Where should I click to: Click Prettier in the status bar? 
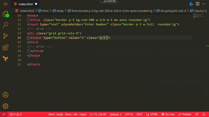[x=185, y=114]
